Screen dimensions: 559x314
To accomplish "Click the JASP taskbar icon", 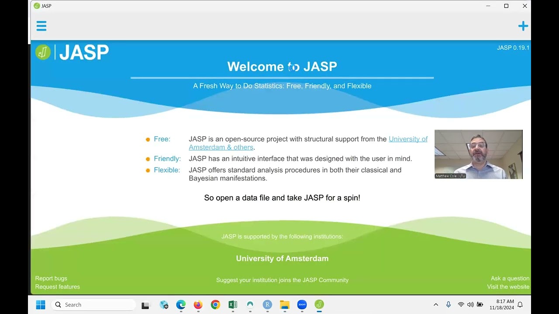I will [319, 305].
